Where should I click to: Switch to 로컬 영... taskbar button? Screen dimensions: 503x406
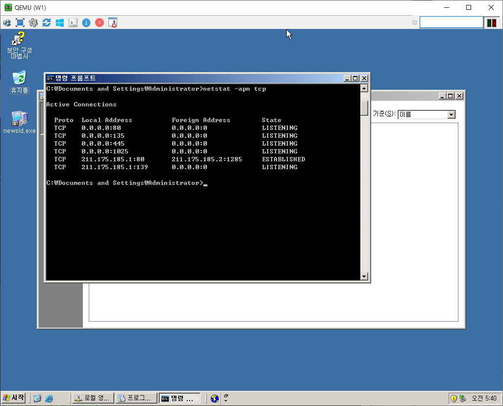click(x=93, y=398)
